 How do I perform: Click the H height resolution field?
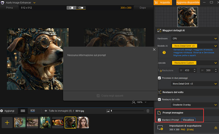[209, 70]
